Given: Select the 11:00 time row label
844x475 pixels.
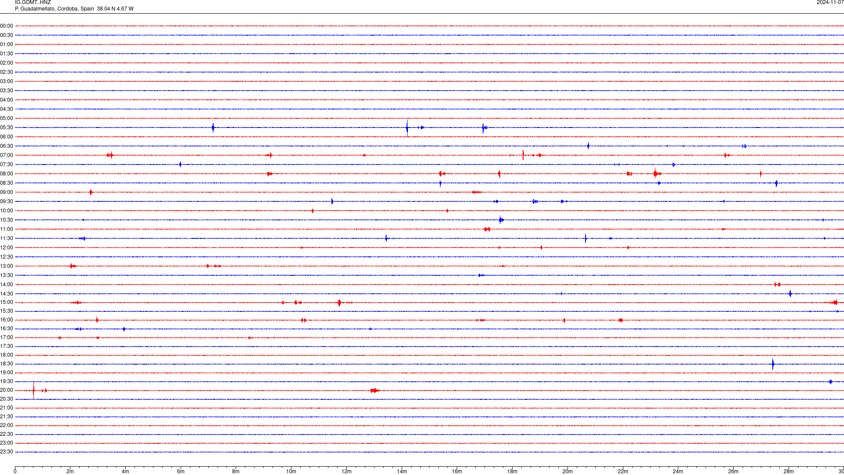Looking at the screenshot, I should click(x=7, y=229).
